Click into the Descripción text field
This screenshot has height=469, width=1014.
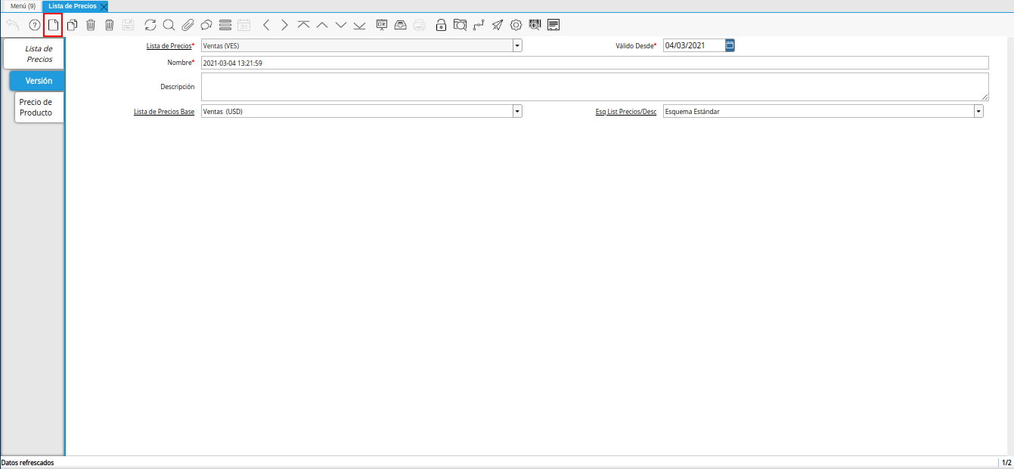point(594,87)
